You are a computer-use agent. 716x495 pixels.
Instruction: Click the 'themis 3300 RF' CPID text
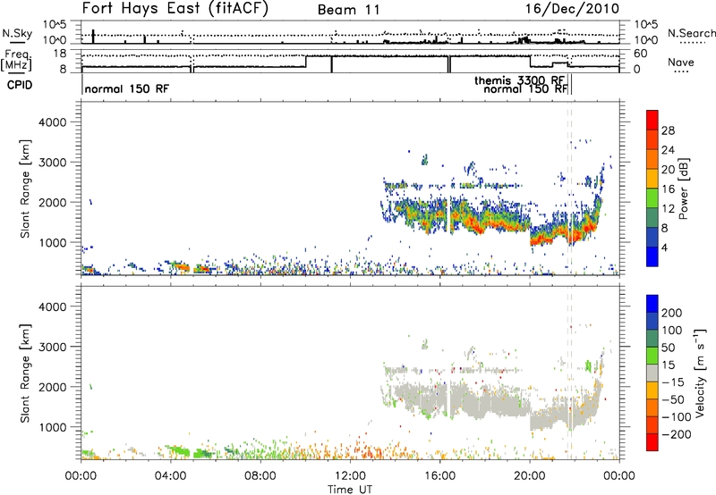[519, 80]
